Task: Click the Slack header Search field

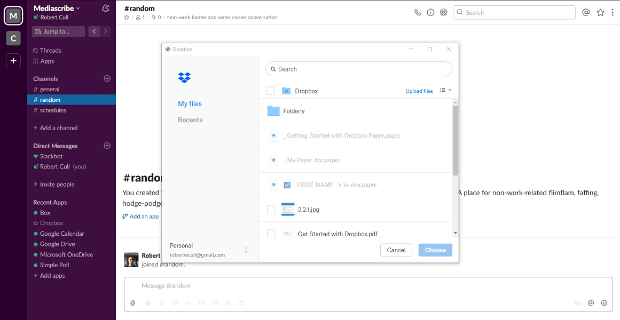Action: click(x=514, y=12)
